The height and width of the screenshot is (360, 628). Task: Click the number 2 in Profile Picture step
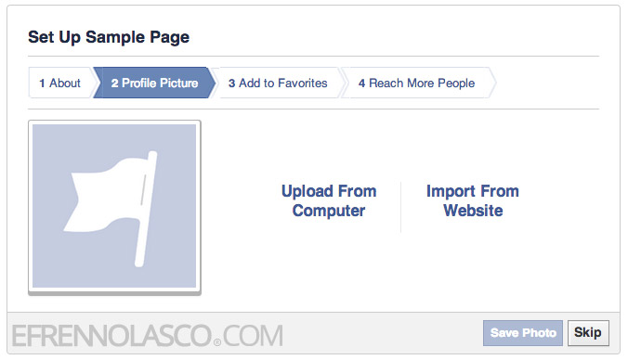click(x=114, y=84)
